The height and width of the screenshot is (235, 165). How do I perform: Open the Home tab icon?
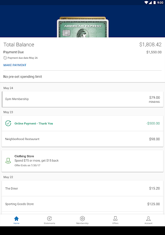pyautogui.click(x=16, y=218)
